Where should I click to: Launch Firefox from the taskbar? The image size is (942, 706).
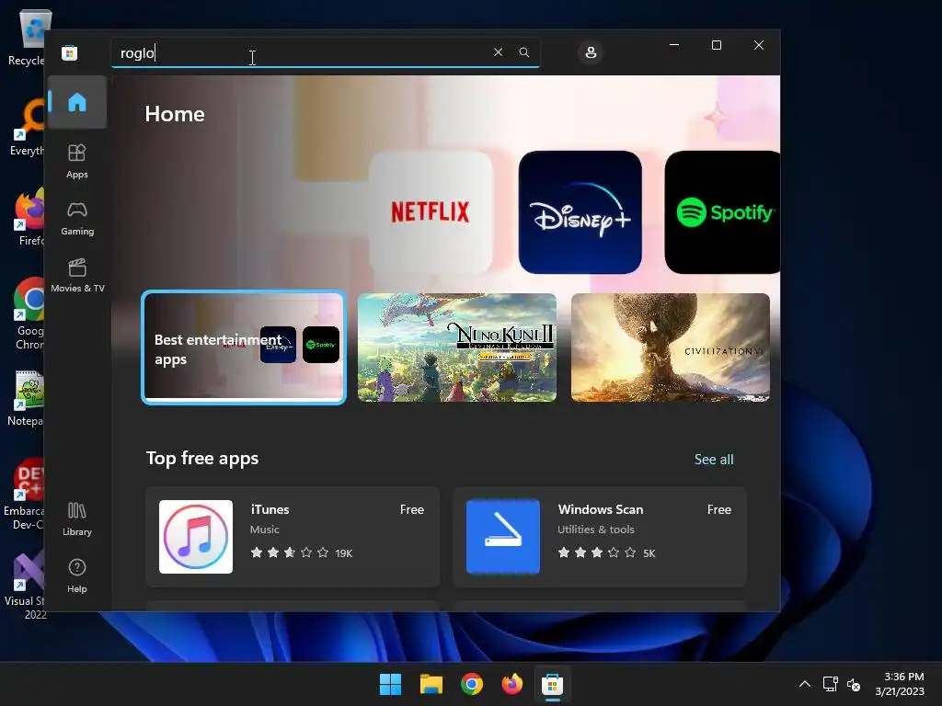click(511, 684)
